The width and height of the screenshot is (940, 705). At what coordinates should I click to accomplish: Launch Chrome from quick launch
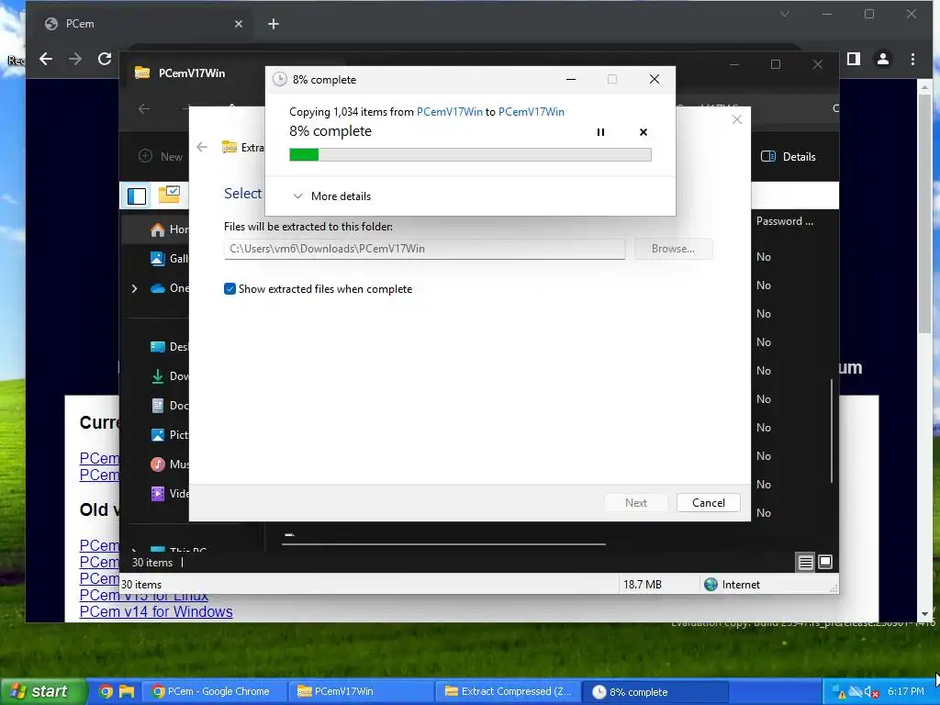[106, 692]
